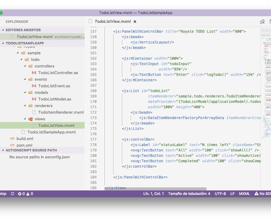Click the sync changes icon in status bar
This screenshot has width=271, height=221.
[12, 194]
